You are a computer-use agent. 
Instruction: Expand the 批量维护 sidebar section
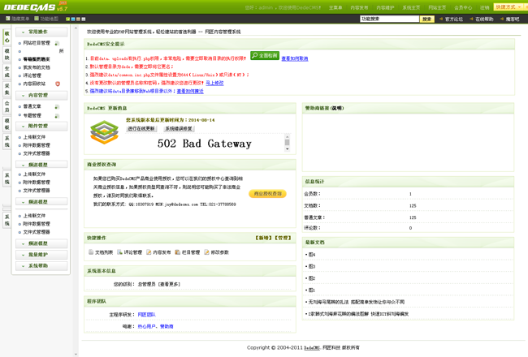click(x=41, y=255)
